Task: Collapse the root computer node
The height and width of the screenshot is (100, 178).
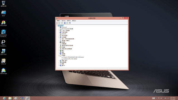Action: tap(57, 26)
